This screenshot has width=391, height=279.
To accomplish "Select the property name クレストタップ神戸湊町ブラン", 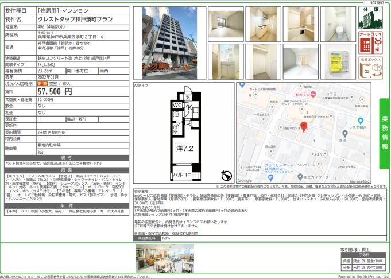I will 75,19.
